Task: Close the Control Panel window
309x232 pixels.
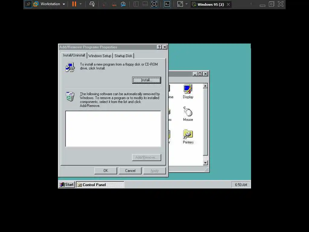Action: pos(205,74)
